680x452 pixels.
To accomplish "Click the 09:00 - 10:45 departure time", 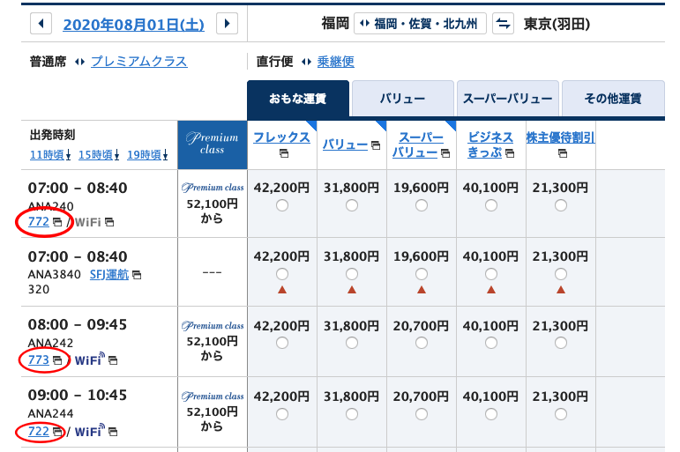I will click(x=78, y=396).
